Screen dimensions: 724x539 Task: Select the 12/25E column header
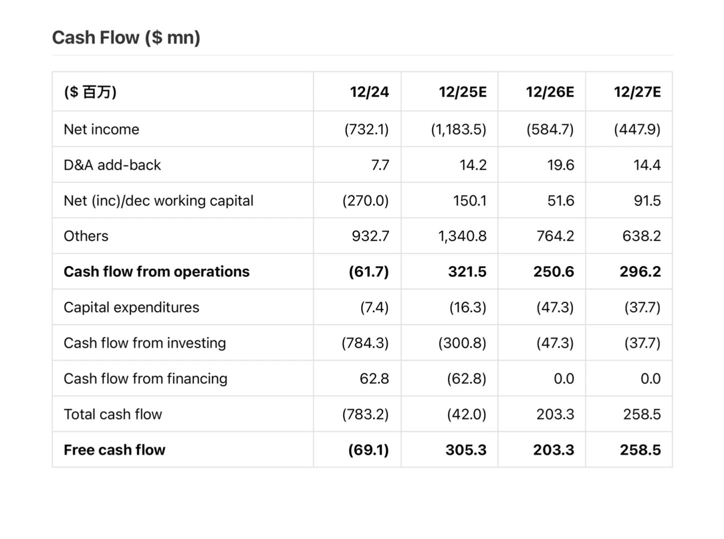click(x=463, y=92)
